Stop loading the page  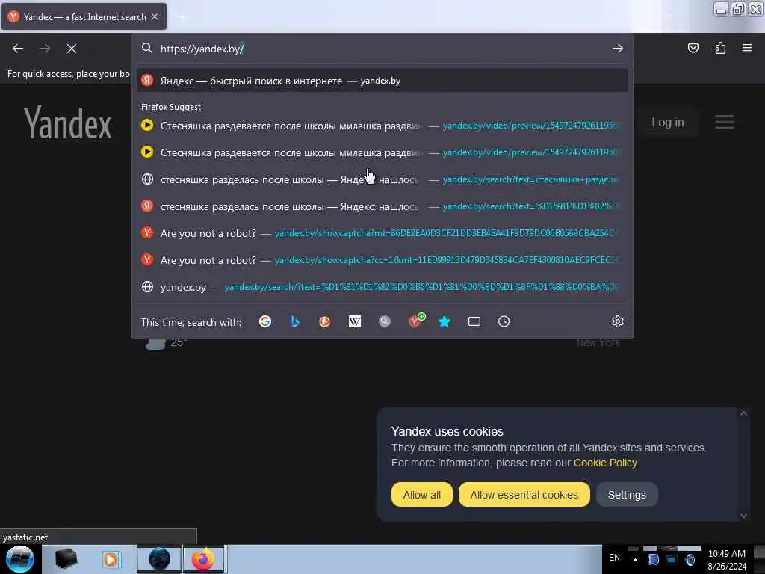pos(71,49)
